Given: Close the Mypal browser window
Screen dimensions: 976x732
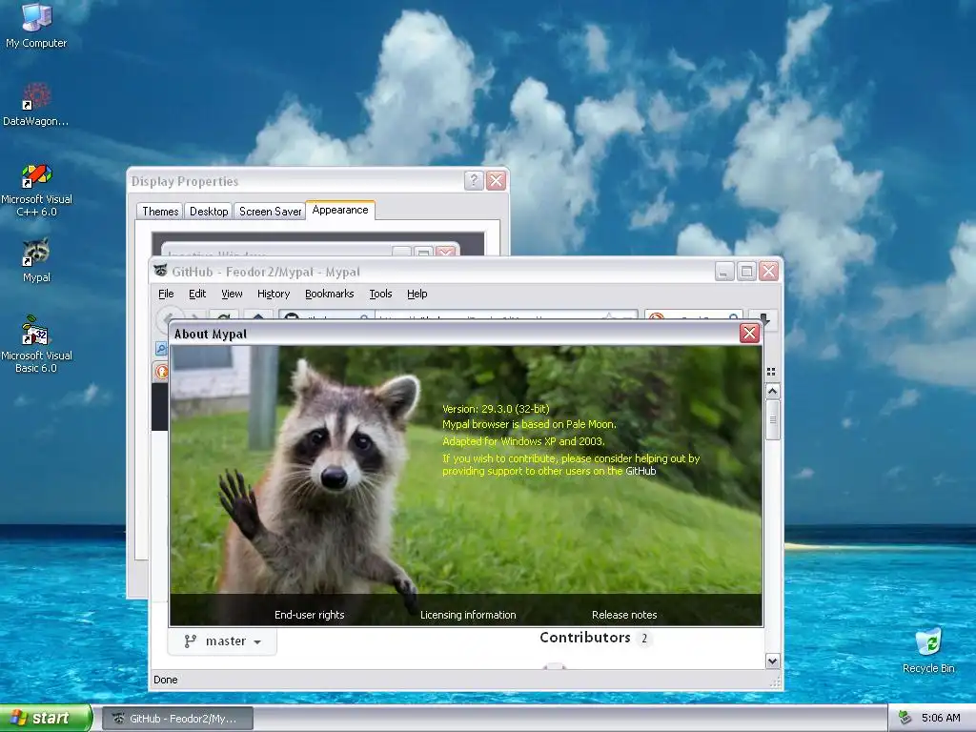Looking at the screenshot, I should coord(769,272).
